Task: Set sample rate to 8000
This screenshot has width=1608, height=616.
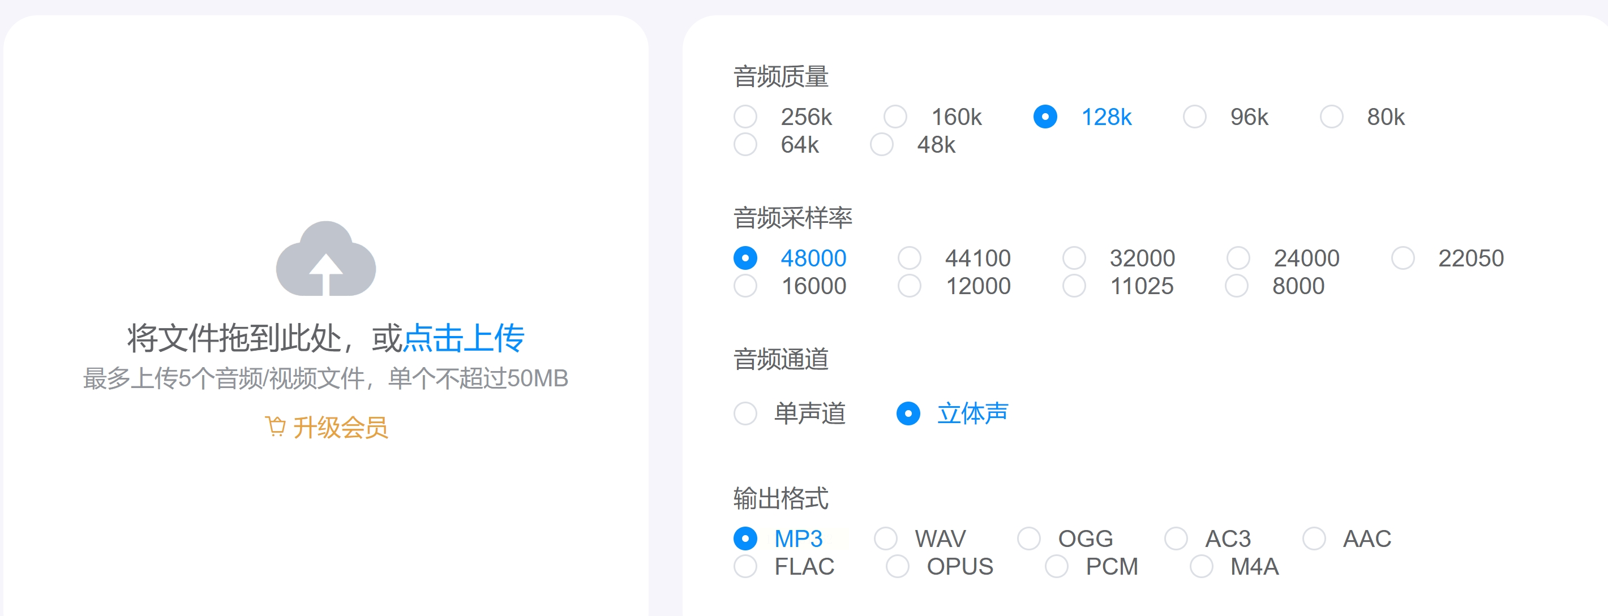Action: (x=1237, y=286)
